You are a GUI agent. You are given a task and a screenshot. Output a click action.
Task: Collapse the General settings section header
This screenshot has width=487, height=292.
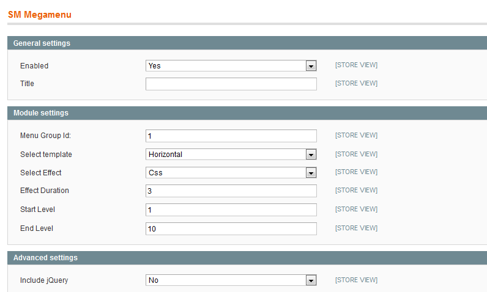(247, 43)
